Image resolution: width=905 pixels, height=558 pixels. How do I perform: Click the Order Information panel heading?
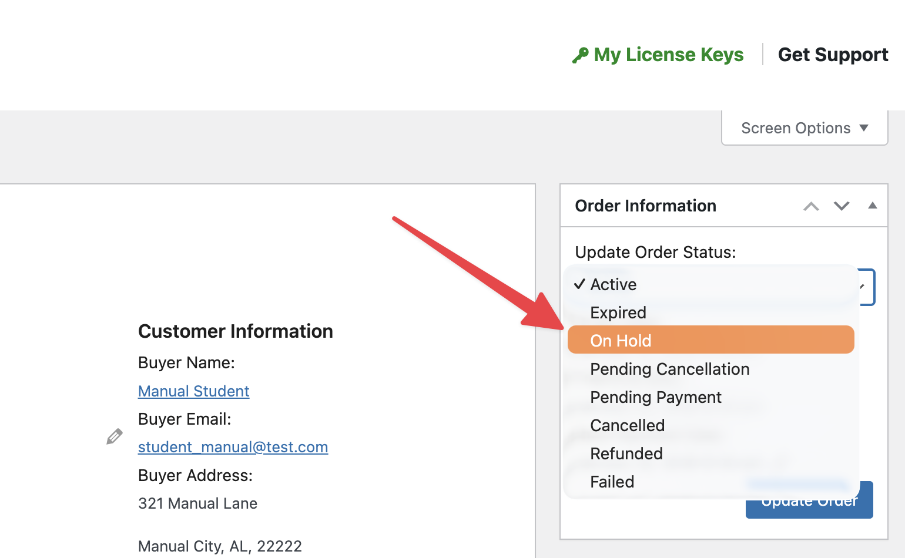tap(645, 206)
